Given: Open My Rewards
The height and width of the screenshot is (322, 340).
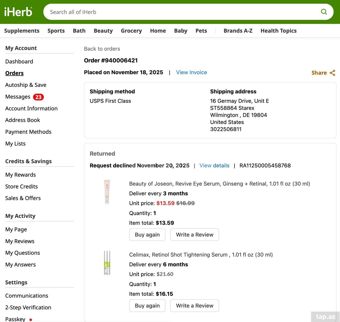Looking at the screenshot, I should 20,175.
